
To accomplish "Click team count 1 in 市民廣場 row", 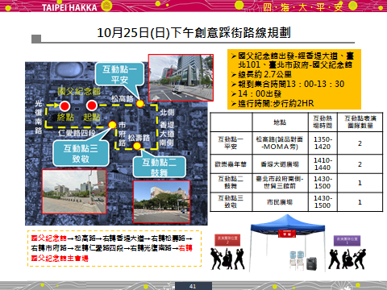I will coord(360,202).
